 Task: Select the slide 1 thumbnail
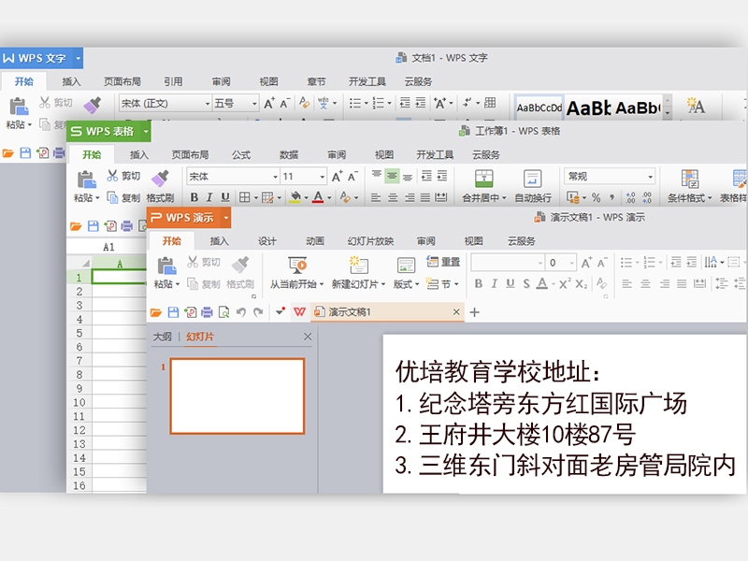237,396
